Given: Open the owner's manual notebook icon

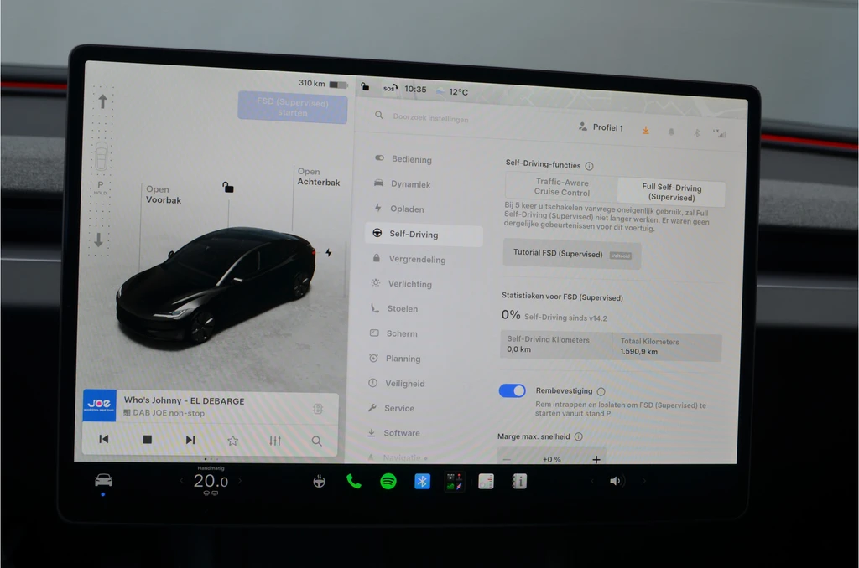Looking at the screenshot, I should [x=519, y=482].
